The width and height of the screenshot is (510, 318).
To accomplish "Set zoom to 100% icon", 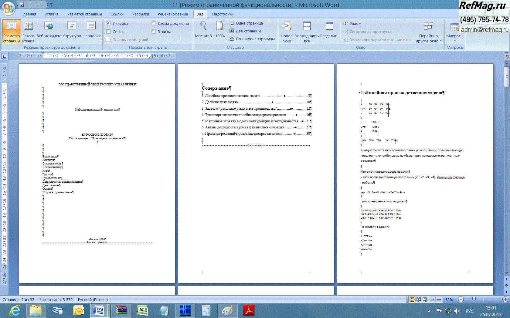I will pos(220,26).
